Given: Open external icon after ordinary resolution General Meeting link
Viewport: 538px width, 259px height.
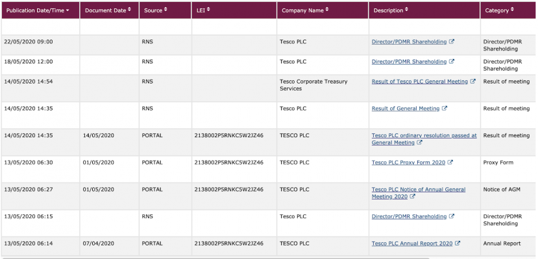Looking at the screenshot, I should point(420,143).
